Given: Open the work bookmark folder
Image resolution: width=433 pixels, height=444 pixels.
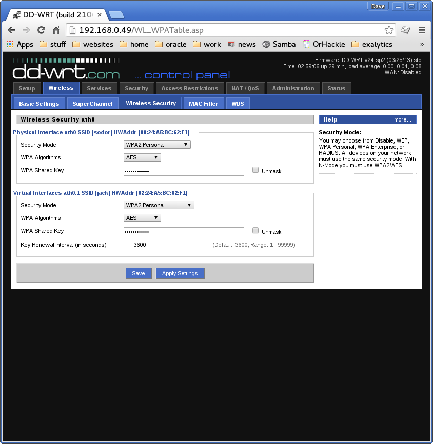Looking at the screenshot, I should (207, 44).
